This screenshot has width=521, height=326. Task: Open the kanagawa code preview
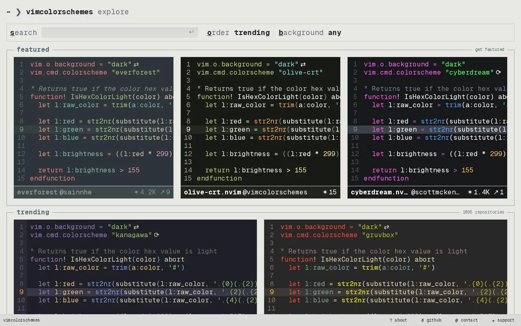coord(136,267)
